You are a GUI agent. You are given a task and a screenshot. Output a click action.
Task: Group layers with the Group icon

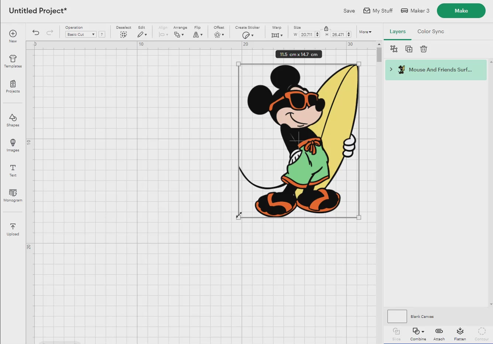coord(394,49)
